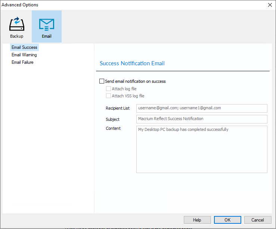Screen dimensions: 276x229
Task: Tick the Attach log file checkbox
Action: (x=109, y=89)
